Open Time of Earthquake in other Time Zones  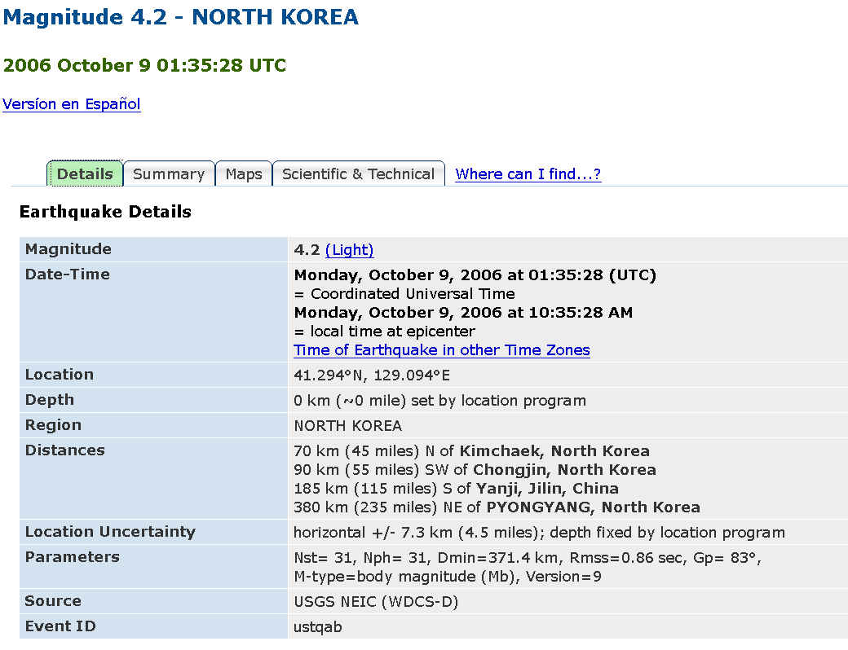pyautogui.click(x=441, y=350)
